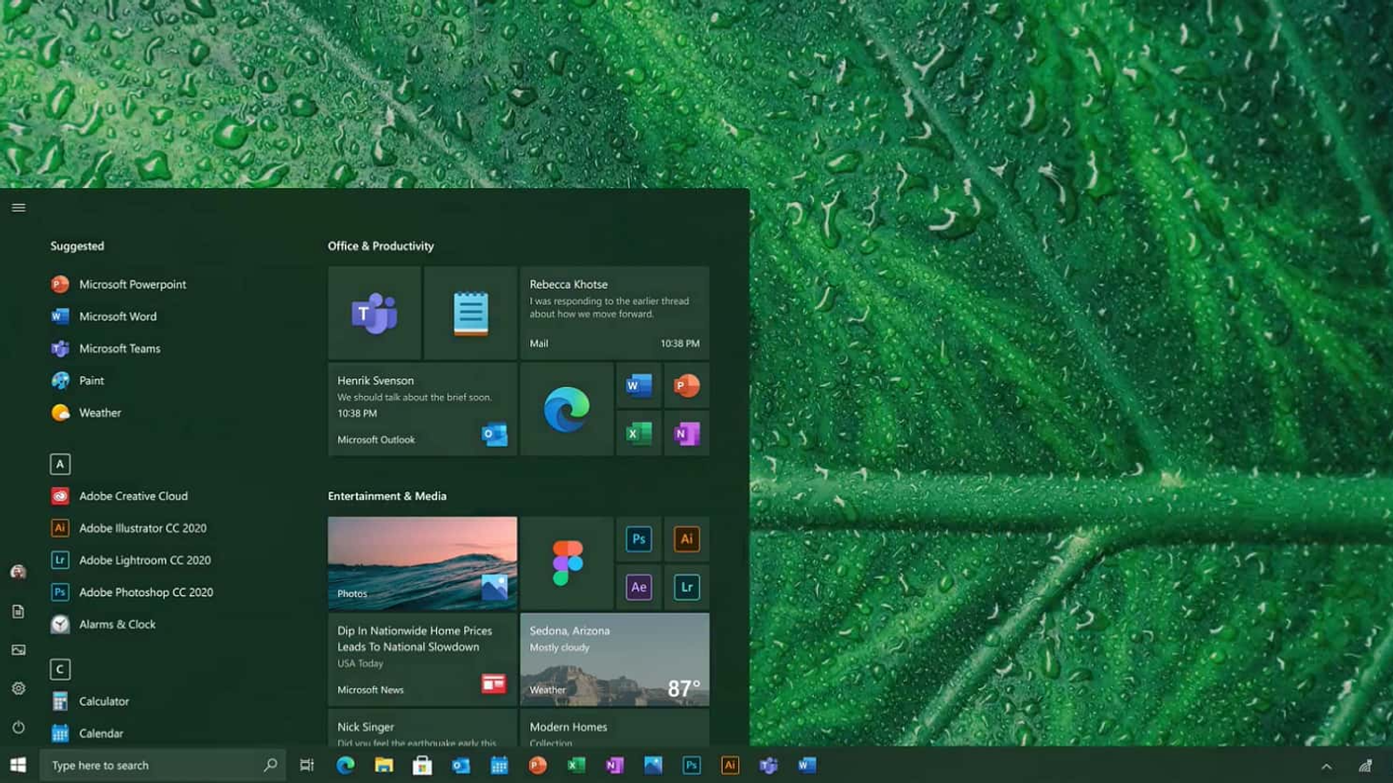Open Pictures from the Start sidebar
Viewport: 1393px width, 783px height.
tap(18, 650)
